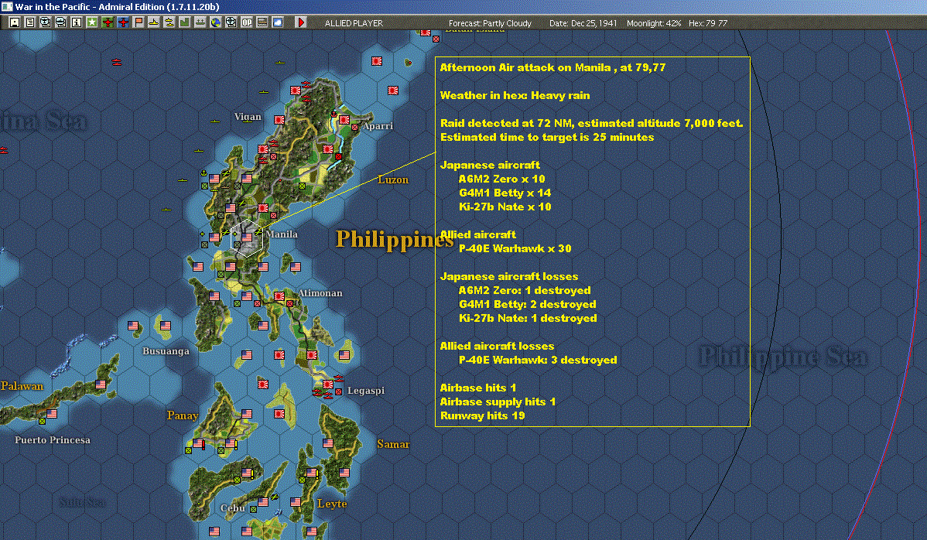Click the 'G4M1 Betty x 14' line
Image resolution: width=927 pixels, height=540 pixels.
[505, 193]
